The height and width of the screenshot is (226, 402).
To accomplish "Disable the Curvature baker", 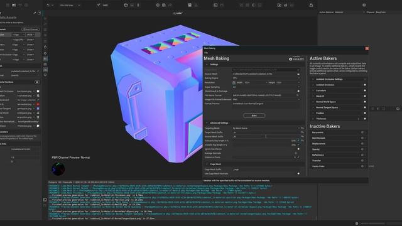I will click(x=365, y=90).
